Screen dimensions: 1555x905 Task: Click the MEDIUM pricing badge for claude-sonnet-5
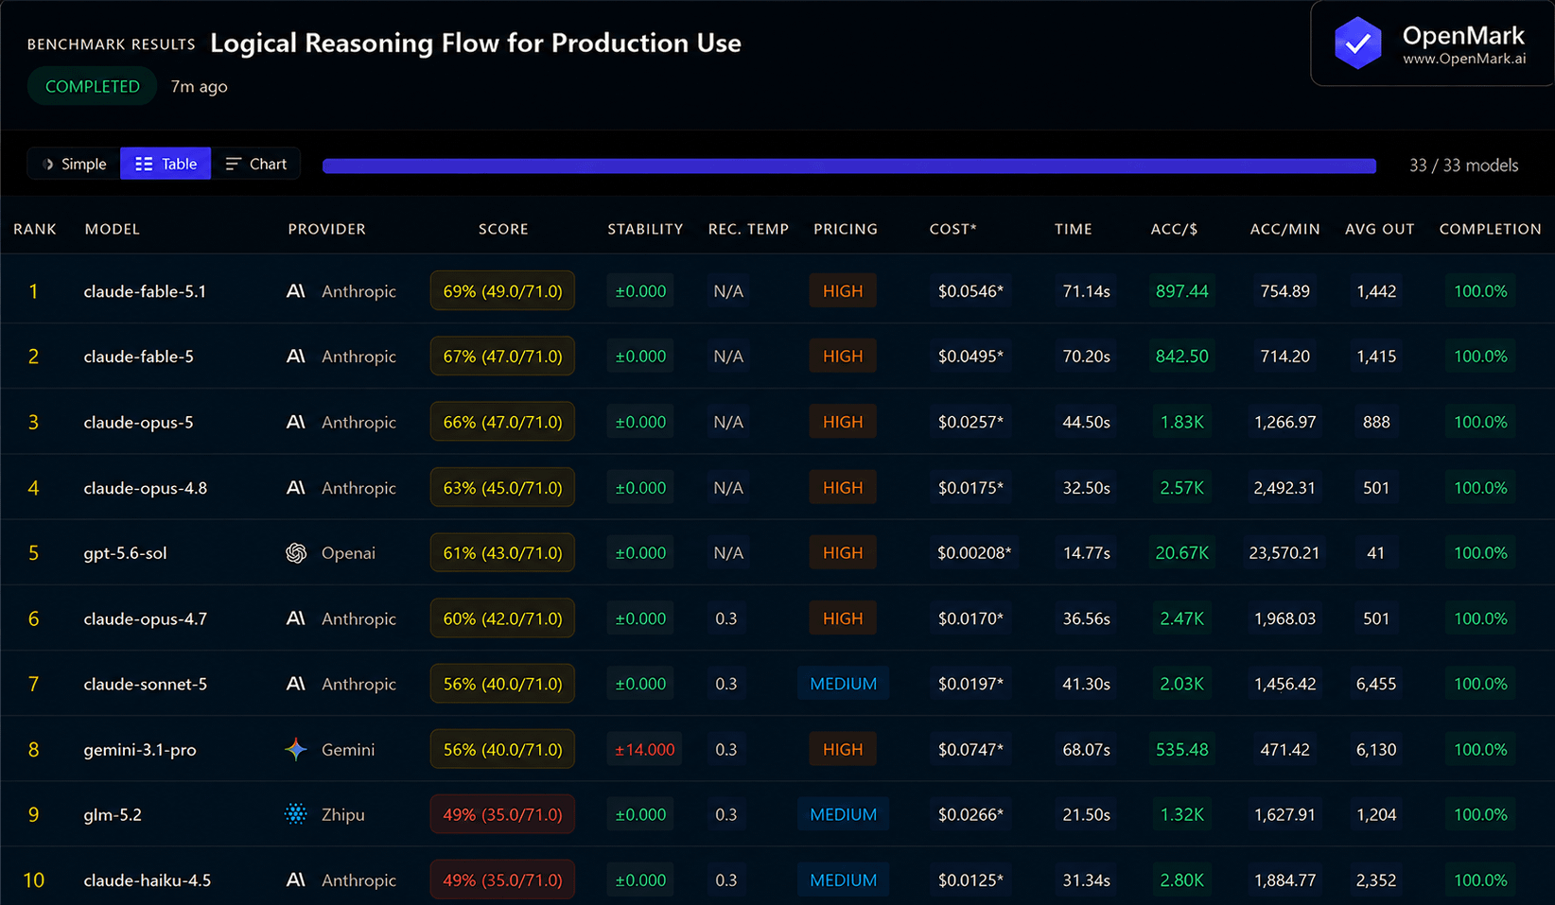click(x=843, y=684)
